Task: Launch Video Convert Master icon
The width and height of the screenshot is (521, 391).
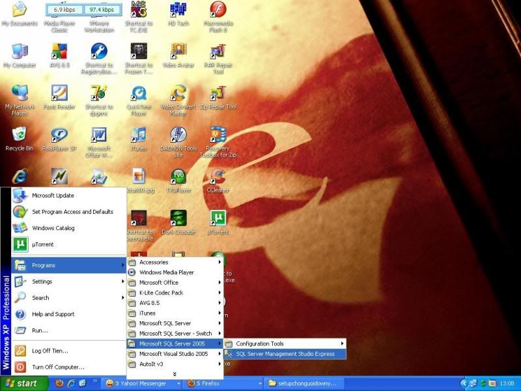Action: pos(178,100)
